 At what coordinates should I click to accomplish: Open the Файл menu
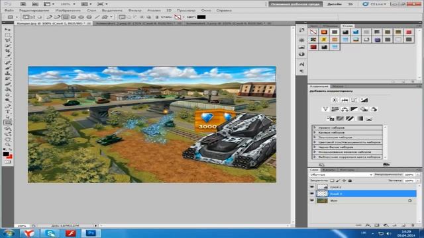(x=9, y=11)
